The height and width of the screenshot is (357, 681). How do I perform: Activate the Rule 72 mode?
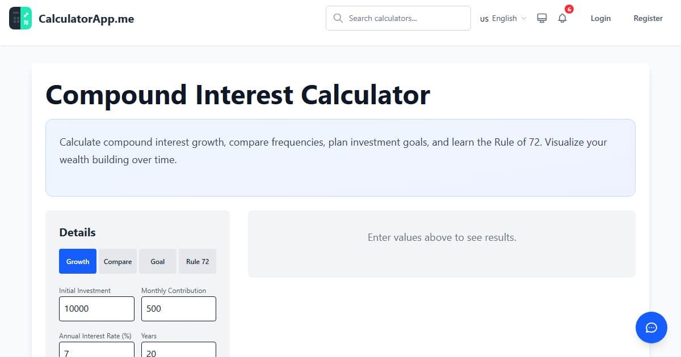pos(197,261)
